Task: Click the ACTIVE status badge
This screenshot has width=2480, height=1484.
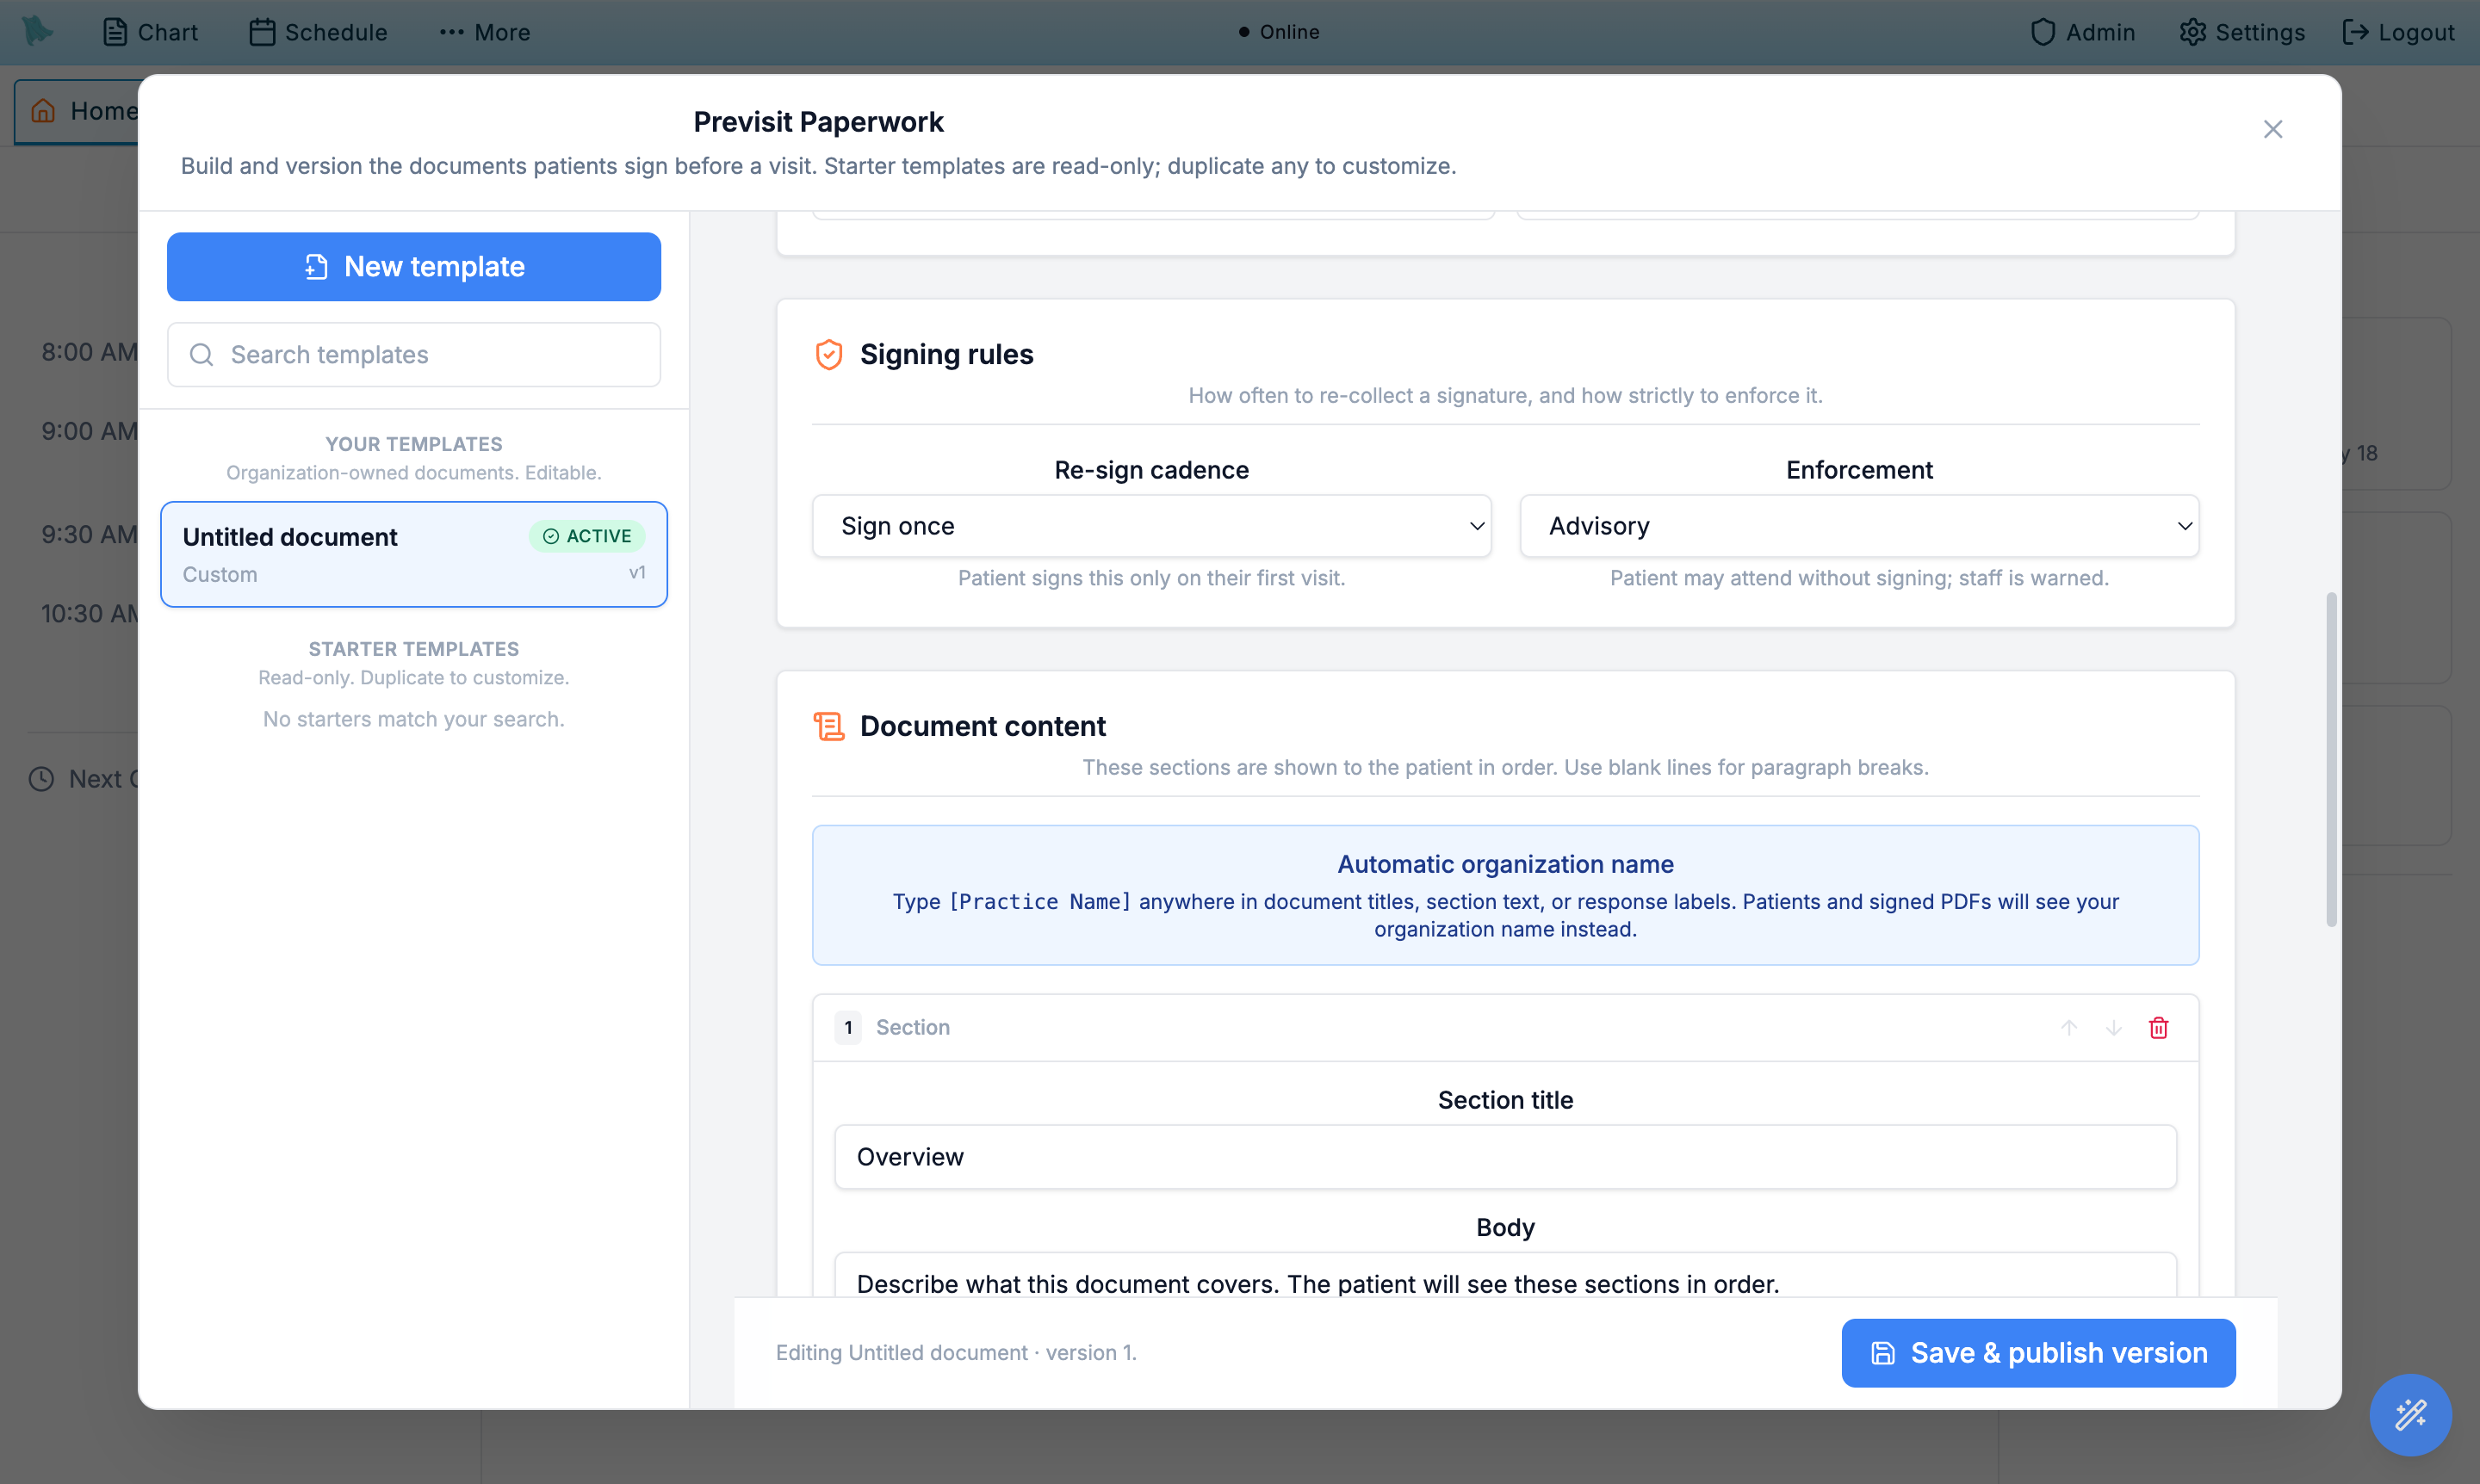Action: (587, 536)
